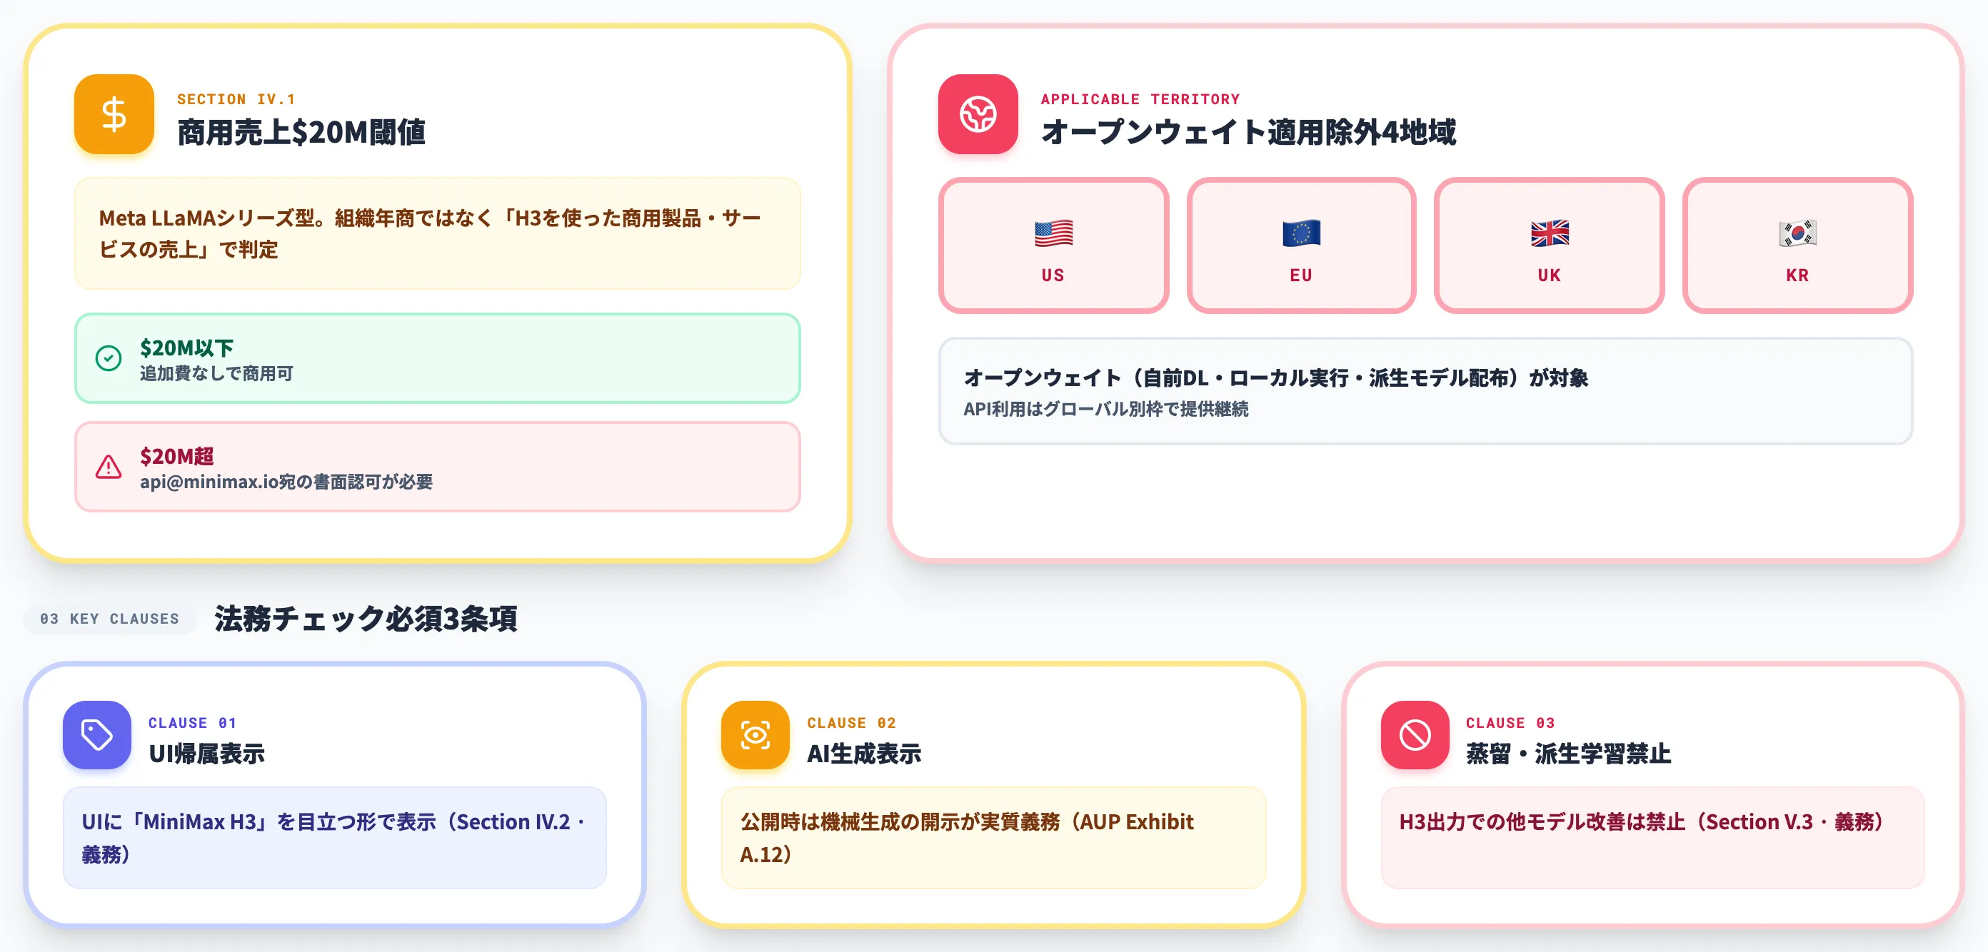Screen dimensions: 1988x952
Task: Click the US flag icon
Action: (x=1053, y=233)
